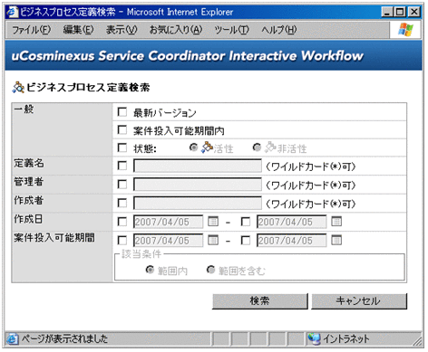Click the 非活性 status icon
The width and height of the screenshot is (428, 352).
pos(270,147)
